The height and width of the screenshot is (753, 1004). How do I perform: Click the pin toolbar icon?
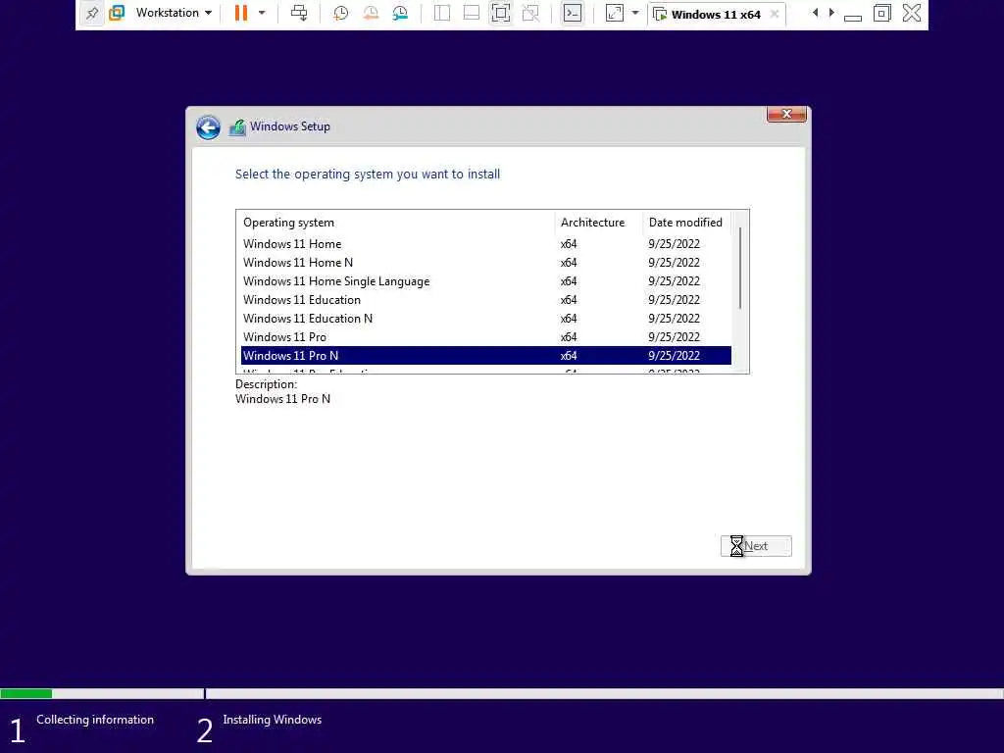coord(92,13)
